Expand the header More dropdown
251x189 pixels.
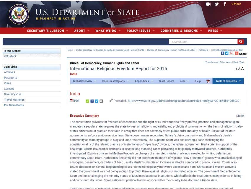pyautogui.click(x=236, y=4)
